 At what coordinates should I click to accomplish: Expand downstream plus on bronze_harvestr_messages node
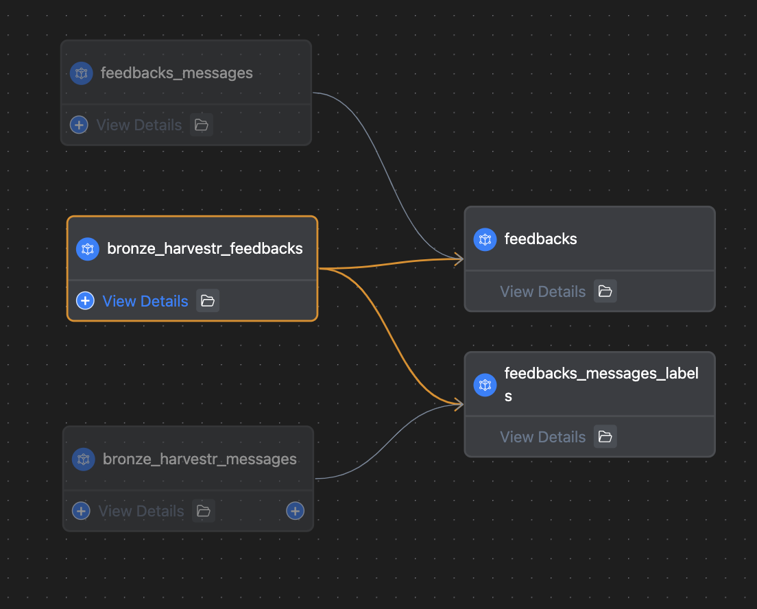[295, 511]
